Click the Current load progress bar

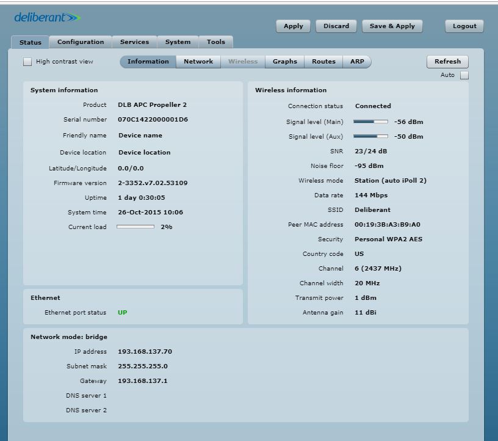[135, 227]
